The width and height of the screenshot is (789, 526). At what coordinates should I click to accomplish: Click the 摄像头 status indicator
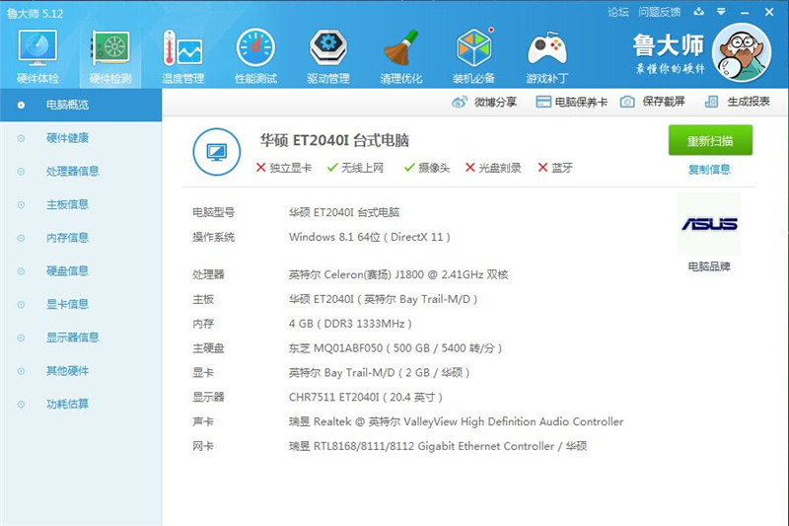click(x=427, y=168)
